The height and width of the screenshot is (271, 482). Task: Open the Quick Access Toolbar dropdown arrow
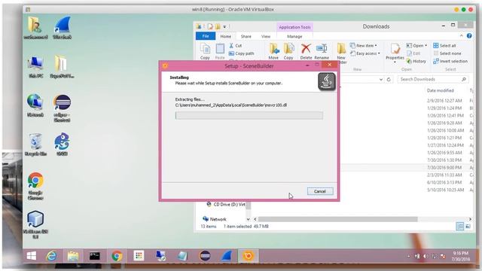[225, 27]
